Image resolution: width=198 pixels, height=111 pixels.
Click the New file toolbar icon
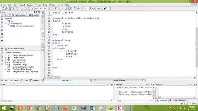[3, 9]
